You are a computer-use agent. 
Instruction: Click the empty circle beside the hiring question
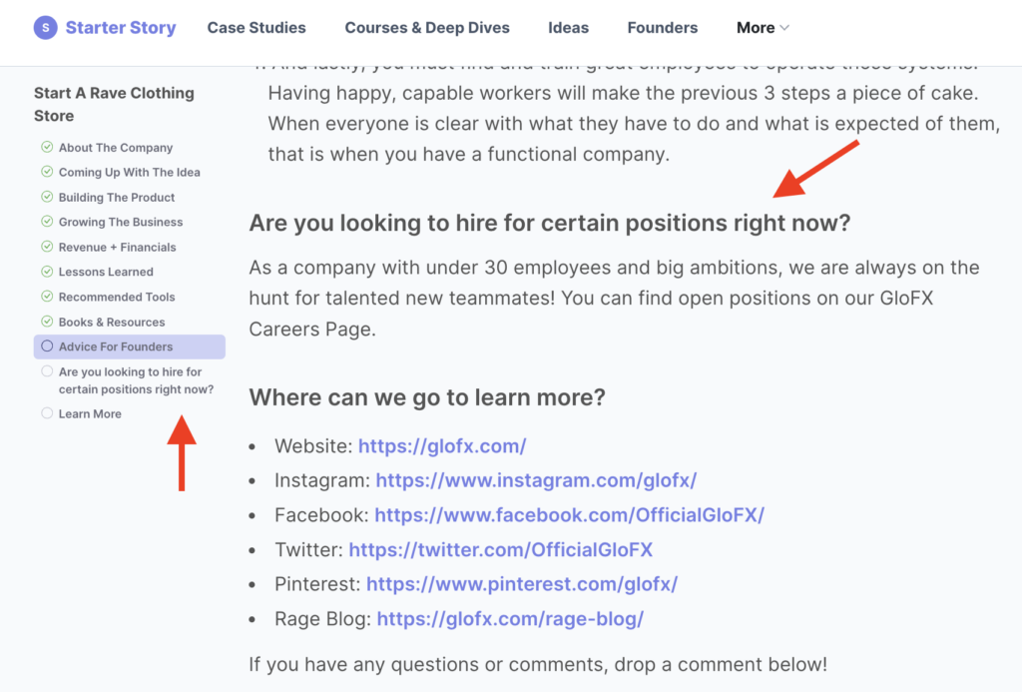click(47, 371)
